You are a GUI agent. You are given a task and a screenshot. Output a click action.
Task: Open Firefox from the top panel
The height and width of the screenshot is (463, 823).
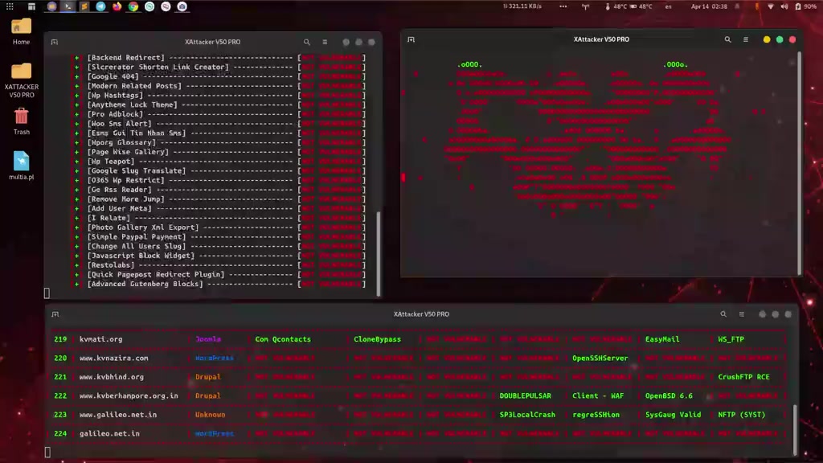pos(117,6)
